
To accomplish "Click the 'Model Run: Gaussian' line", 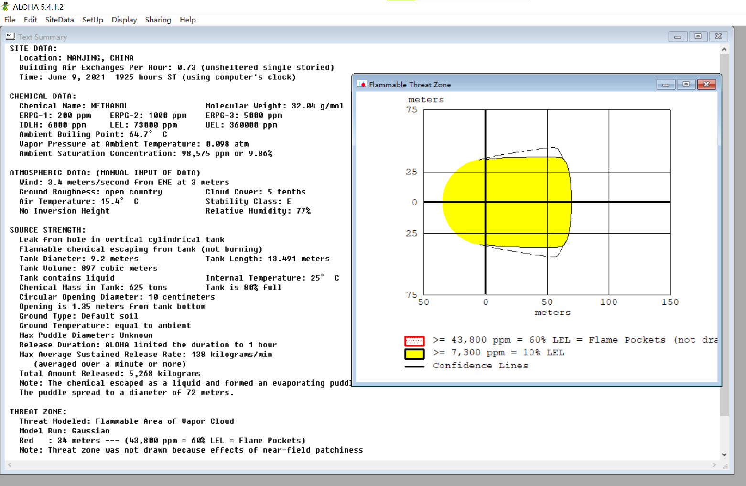I will click(x=65, y=431).
